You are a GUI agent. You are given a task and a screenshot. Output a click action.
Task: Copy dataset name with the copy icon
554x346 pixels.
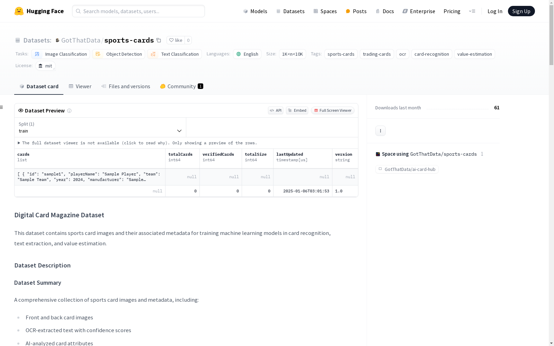click(159, 40)
